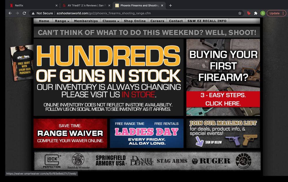Open a new tab with the plus icon

coord(170,5)
